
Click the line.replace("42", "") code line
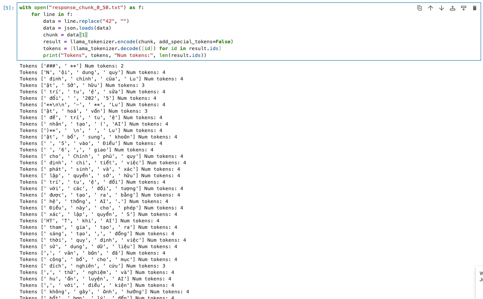tap(86, 21)
